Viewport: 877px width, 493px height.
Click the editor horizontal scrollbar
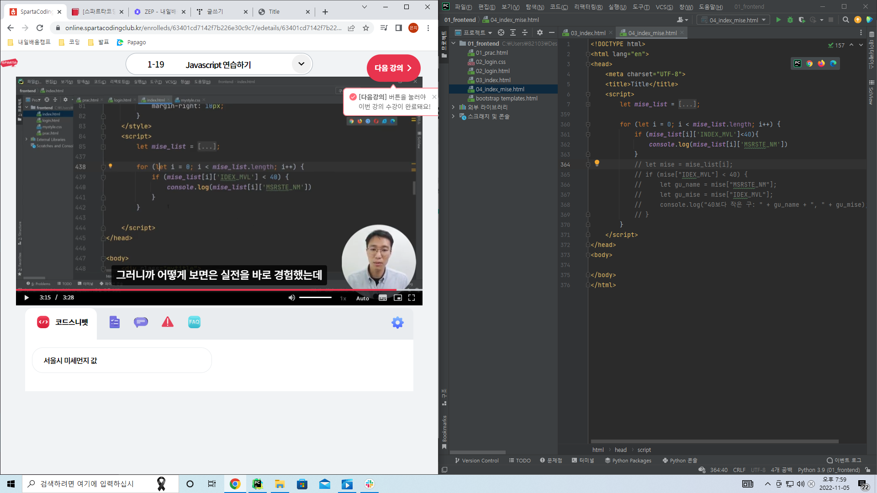click(714, 441)
